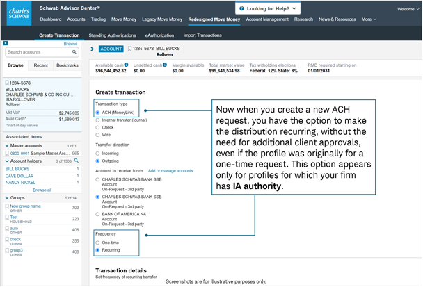Click Add or manage accounts link
The height and width of the screenshot is (287, 423).
tap(170, 171)
